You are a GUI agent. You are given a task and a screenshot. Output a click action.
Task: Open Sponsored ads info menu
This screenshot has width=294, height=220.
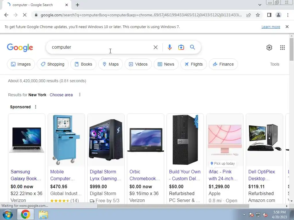coord(35,107)
